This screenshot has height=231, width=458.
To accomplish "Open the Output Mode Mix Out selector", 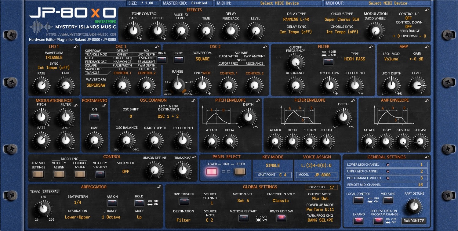I will tap(320, 198).
